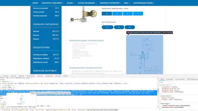Screen dimensions: 198x111
Task: Click the highlighted lubricator drawing image
Action: click(144, 55)
